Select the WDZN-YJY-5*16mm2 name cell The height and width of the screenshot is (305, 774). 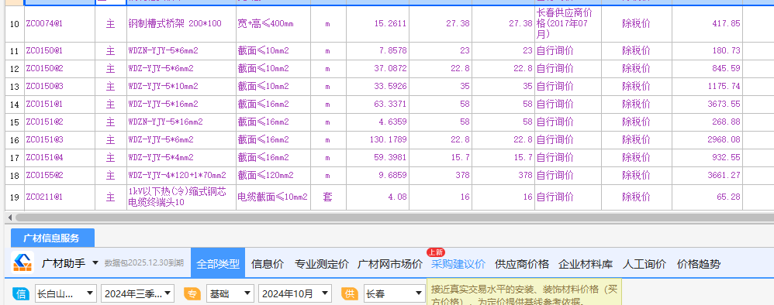pos(181,122)
